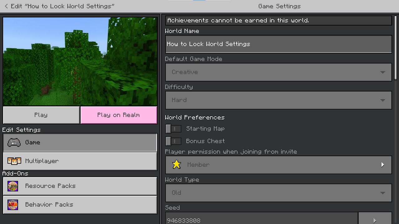The width and height of the screenshot is (399, 224).
Task: Click the achievements cannot be earned notice
Action: [x=278, y=21]
